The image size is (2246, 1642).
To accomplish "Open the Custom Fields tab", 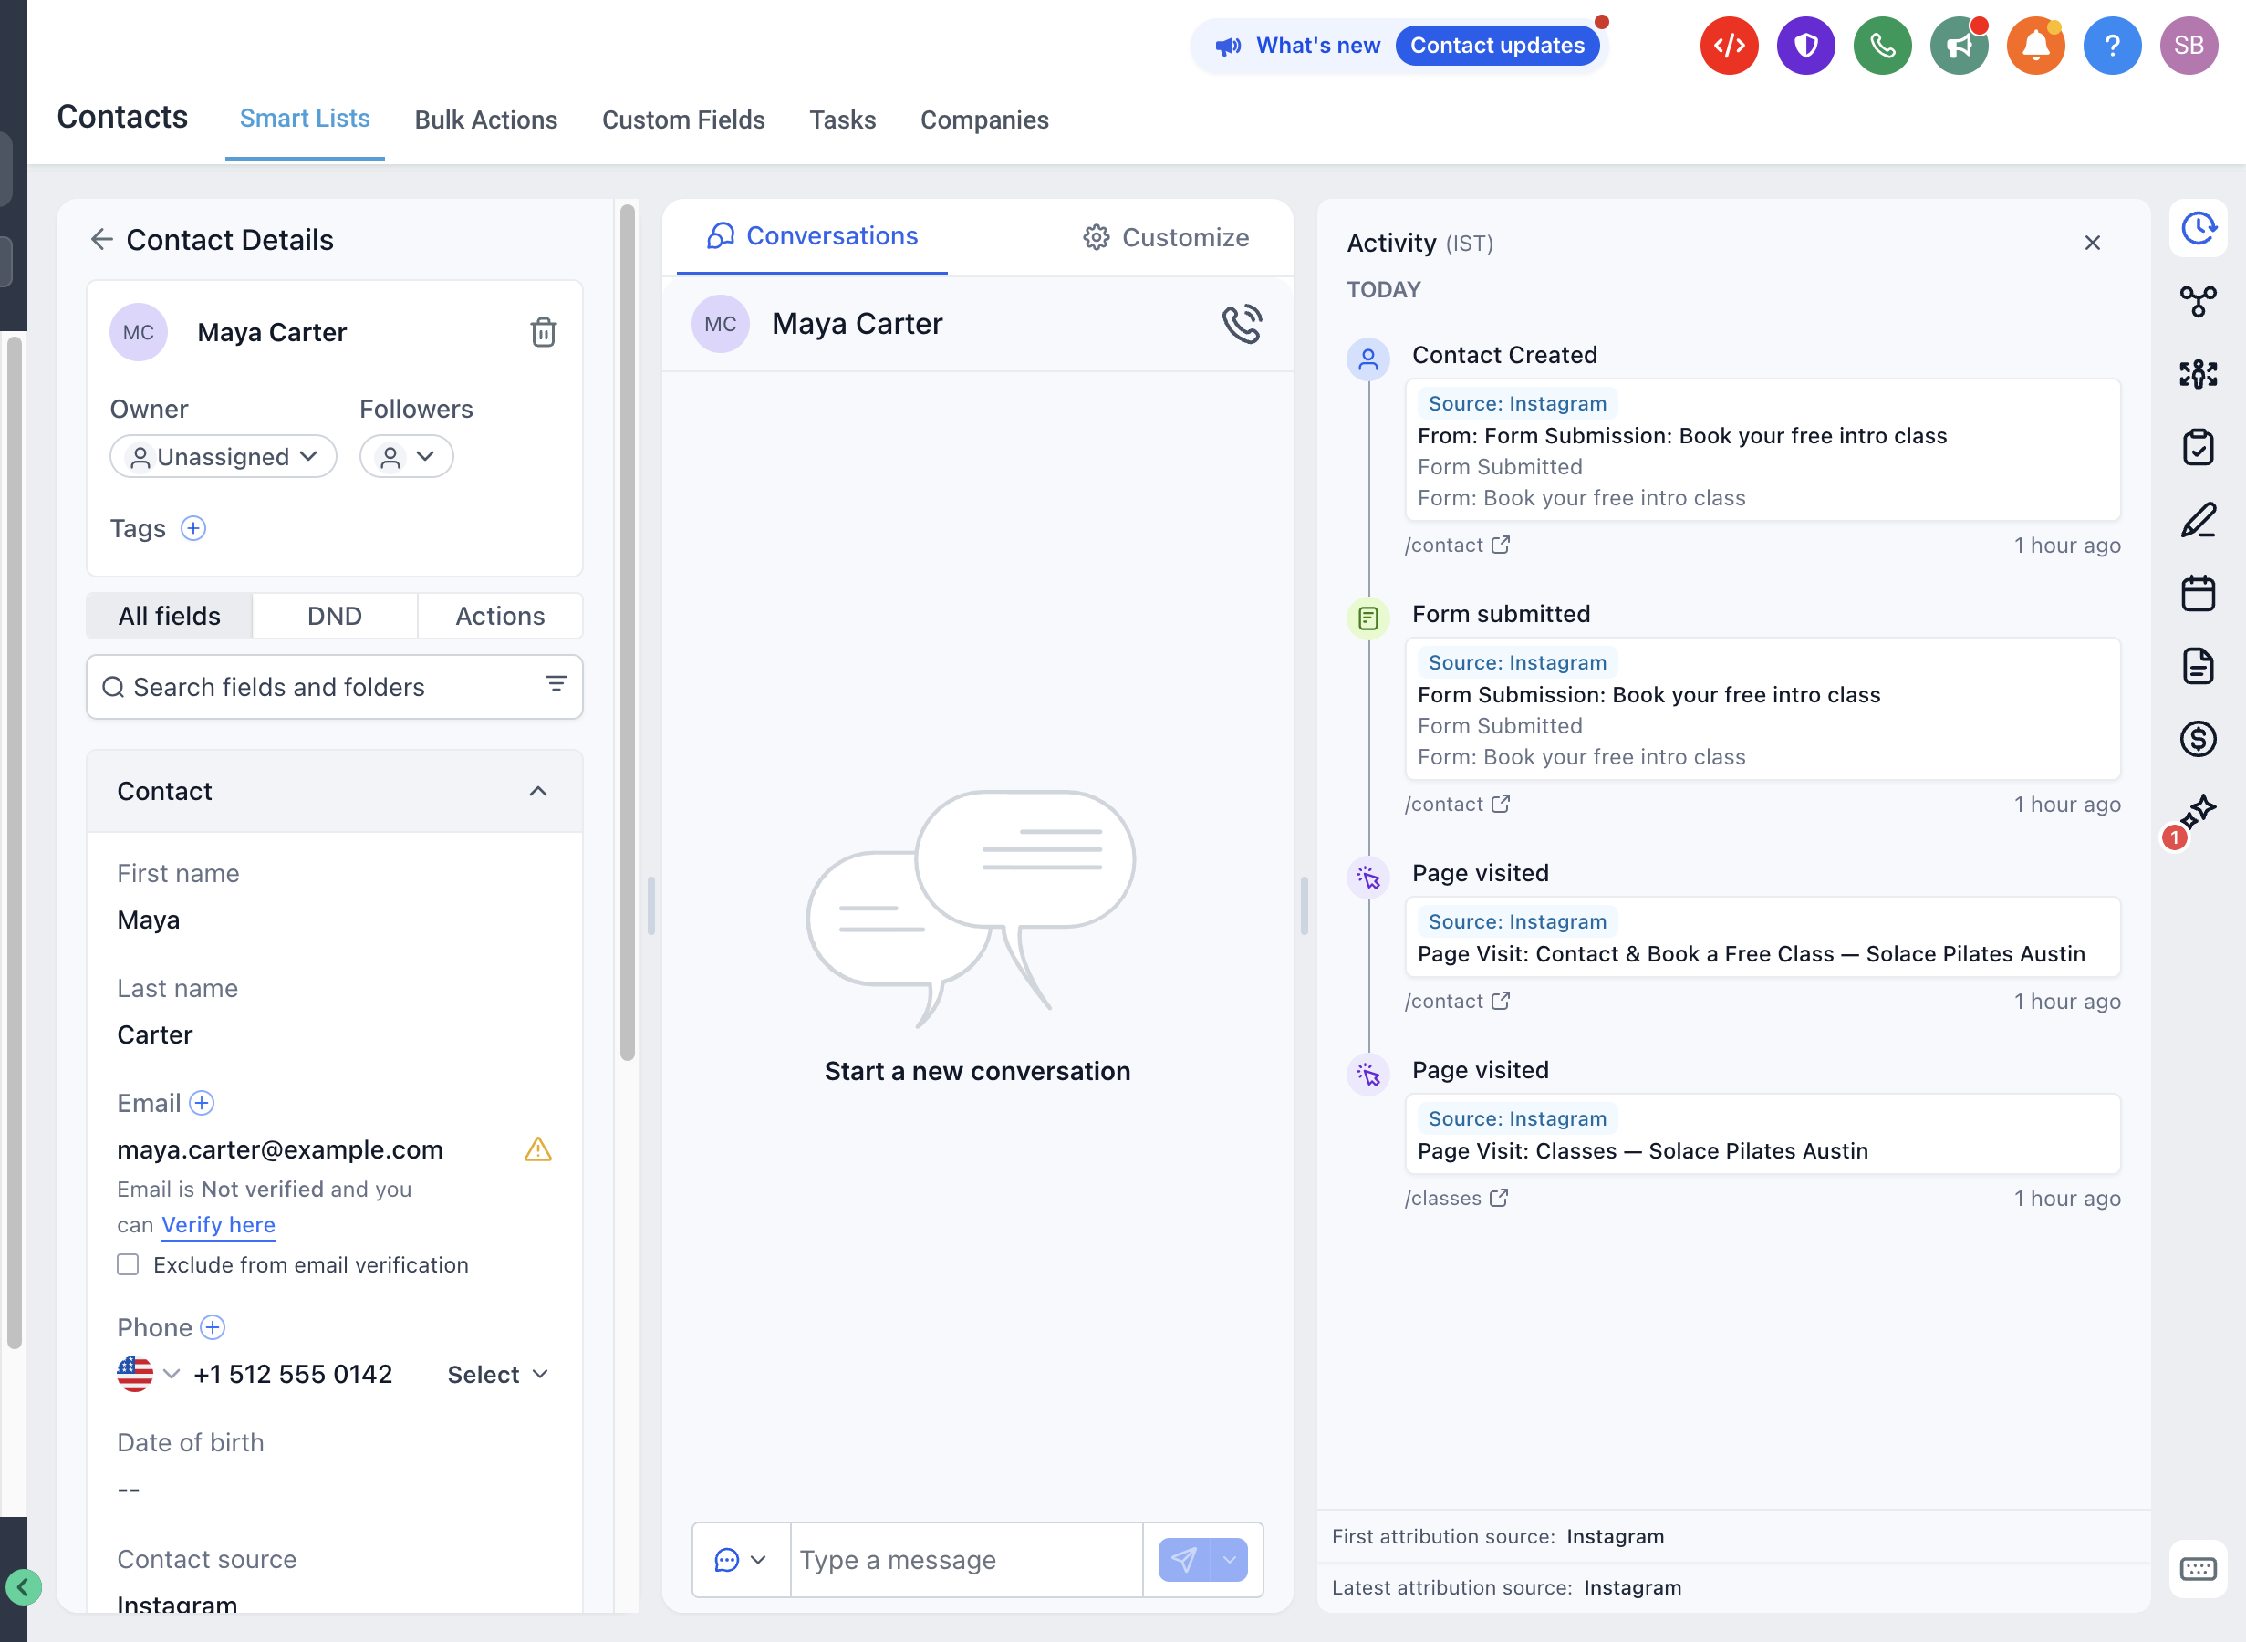I will click(x=682, y=120).
